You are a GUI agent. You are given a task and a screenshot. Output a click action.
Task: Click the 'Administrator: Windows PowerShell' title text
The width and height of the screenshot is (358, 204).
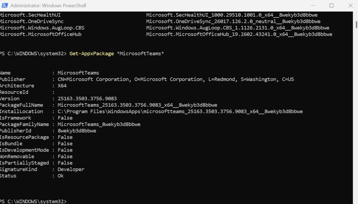coord(48,6)
